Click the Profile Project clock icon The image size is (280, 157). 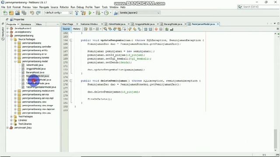click(x=106, y=13)
